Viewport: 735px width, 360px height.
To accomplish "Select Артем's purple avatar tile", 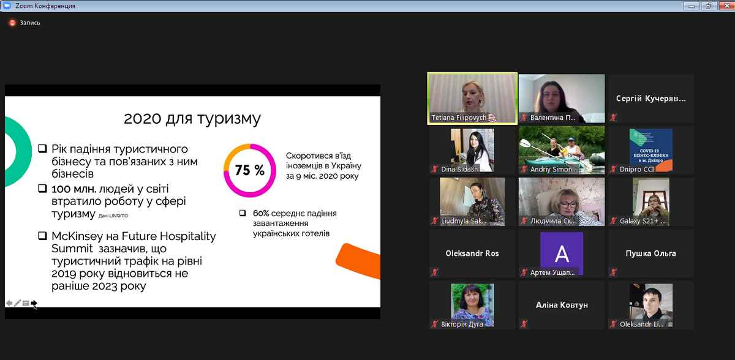I will [x=561, y=251].
